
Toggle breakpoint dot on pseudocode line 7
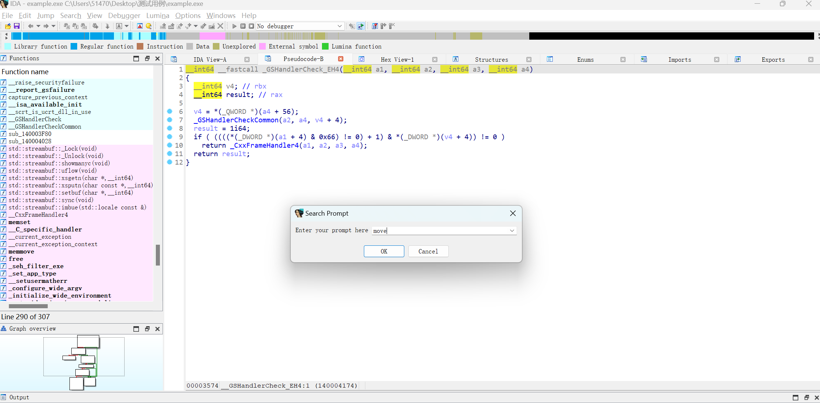(x=169, y=120)
